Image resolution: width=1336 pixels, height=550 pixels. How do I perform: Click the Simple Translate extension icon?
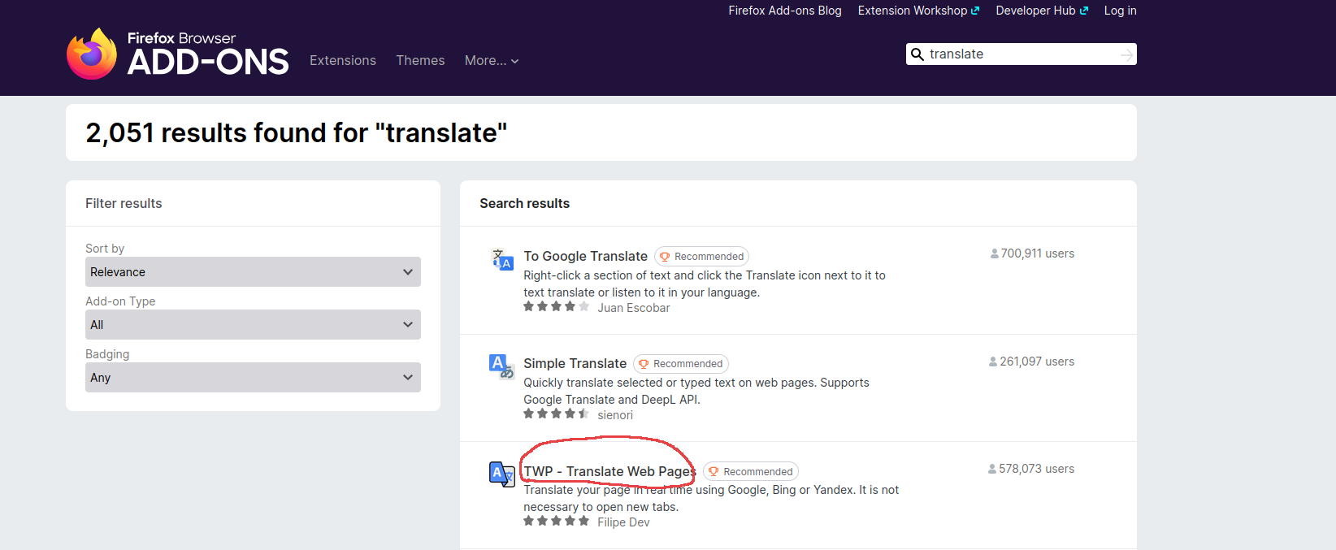[501, 366]
